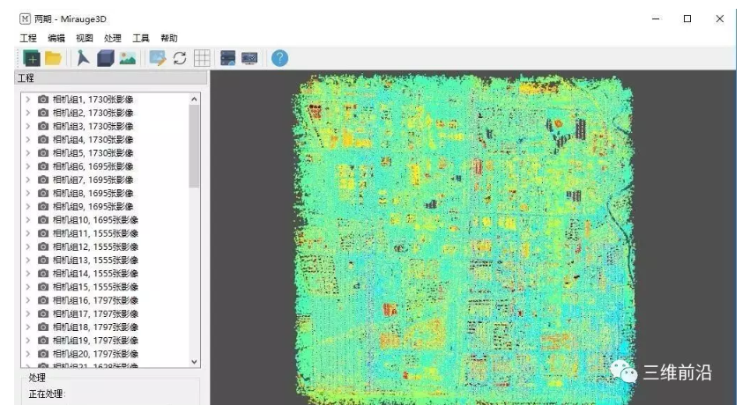Open the 工程 menu

coord(28,39)
